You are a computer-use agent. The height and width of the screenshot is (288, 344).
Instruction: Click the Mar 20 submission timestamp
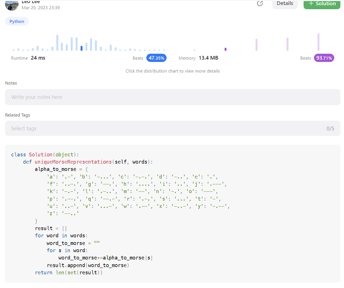tap(41, 8)
